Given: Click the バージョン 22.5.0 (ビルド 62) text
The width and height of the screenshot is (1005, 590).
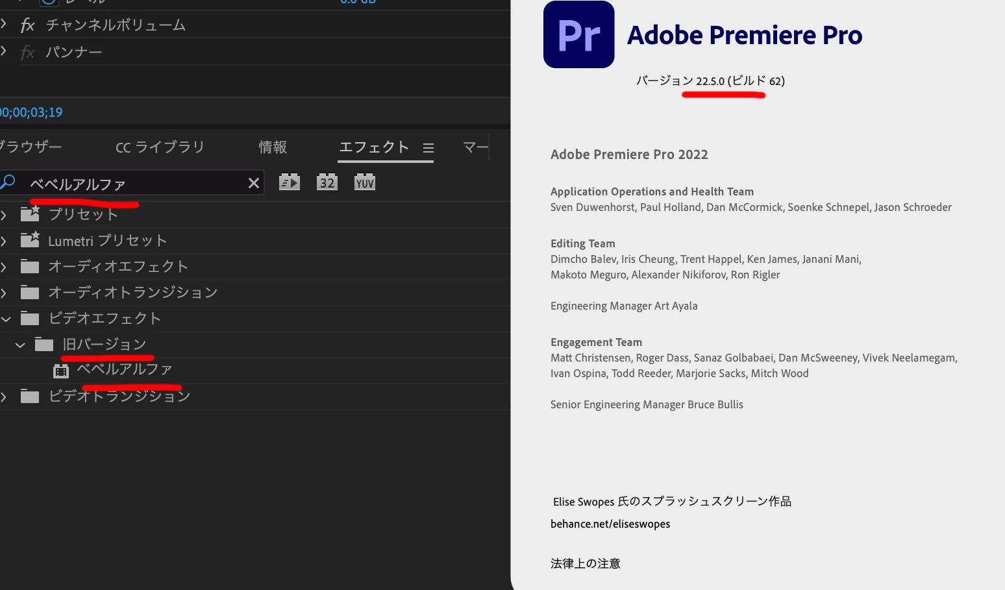Looking at the screenshot, I should [x=710, y=81].
